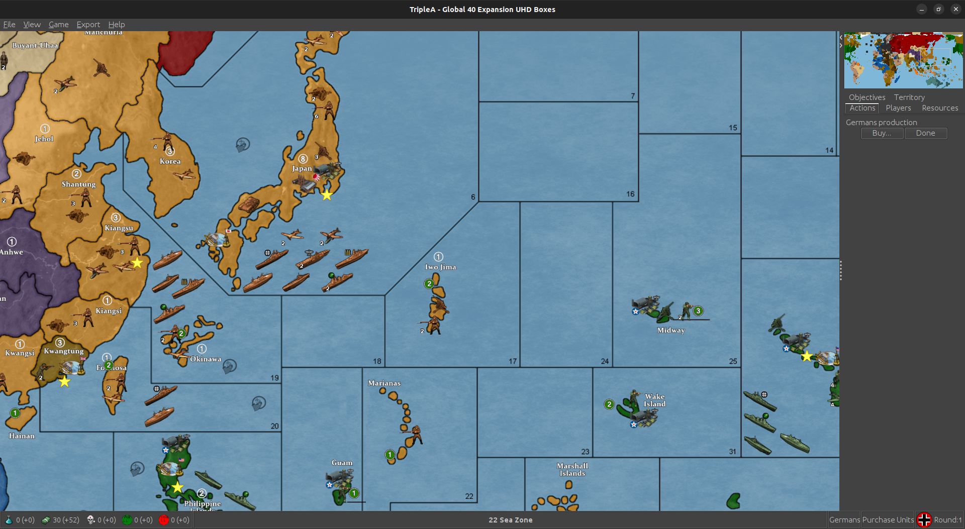
Task: Switch to the Territory tab
Action: [x=909, y=97]
